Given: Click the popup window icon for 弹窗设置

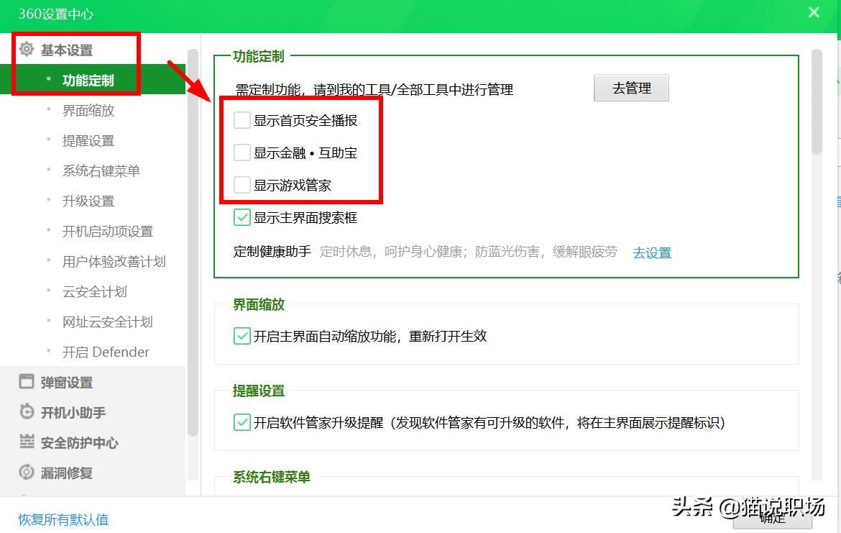Looking at the screenshot, I should (x=25, y=382).
